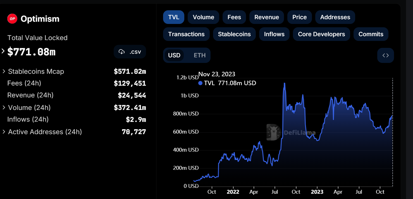Click the DefiLlama watermark logo in chart
This screenshot has width=413, height=199.
point(273,132)
